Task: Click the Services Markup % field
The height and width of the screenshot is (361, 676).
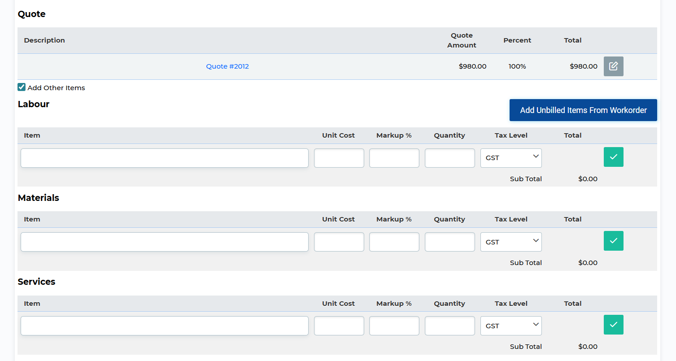Action: tap(394, 326)
